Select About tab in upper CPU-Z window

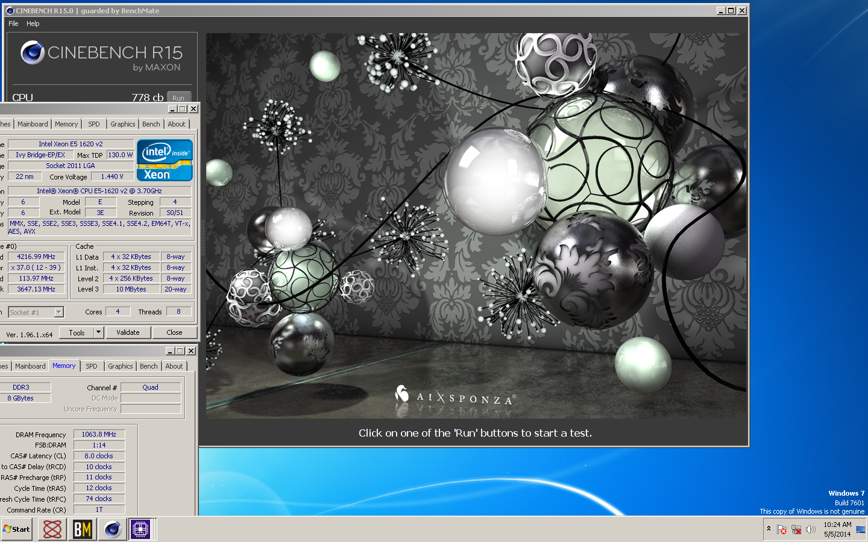pos(177,124)
